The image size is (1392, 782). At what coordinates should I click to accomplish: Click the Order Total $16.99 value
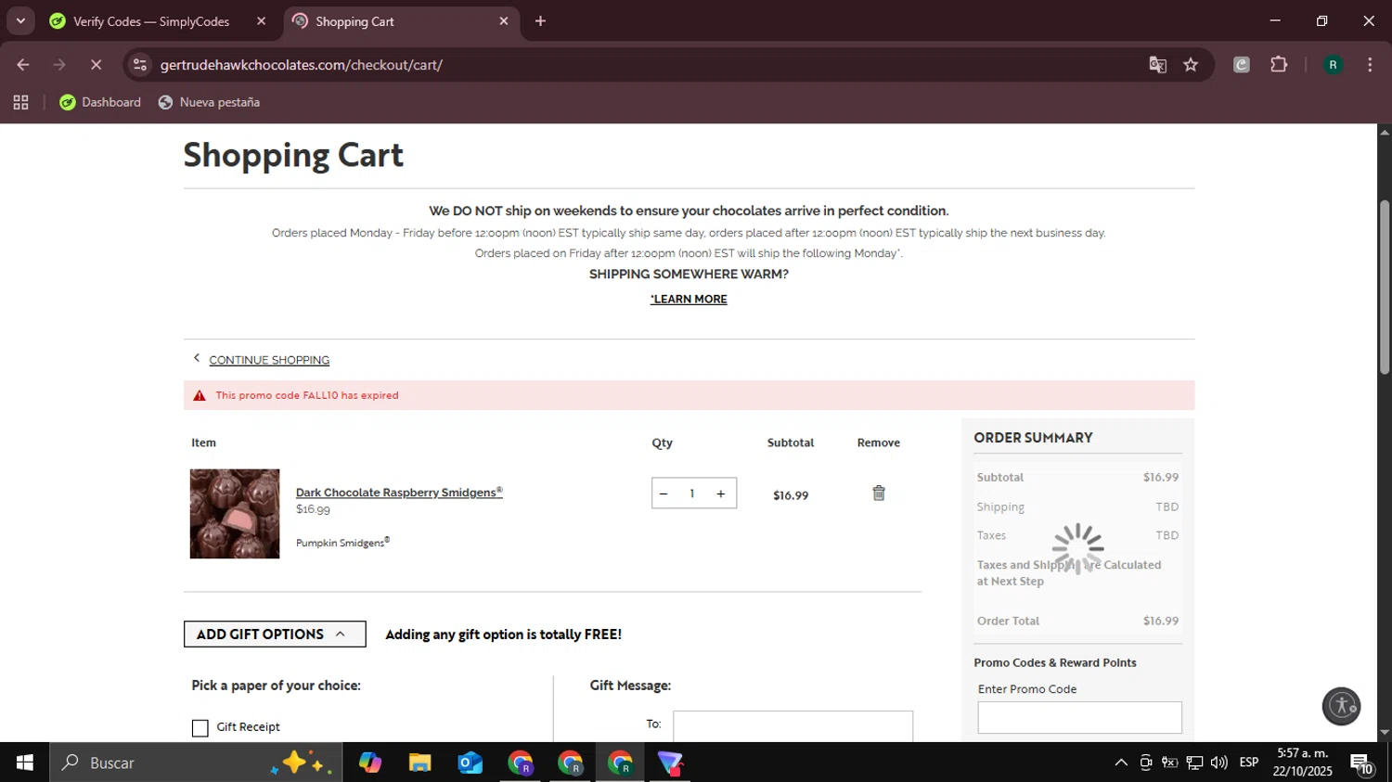pos(1161,622)
